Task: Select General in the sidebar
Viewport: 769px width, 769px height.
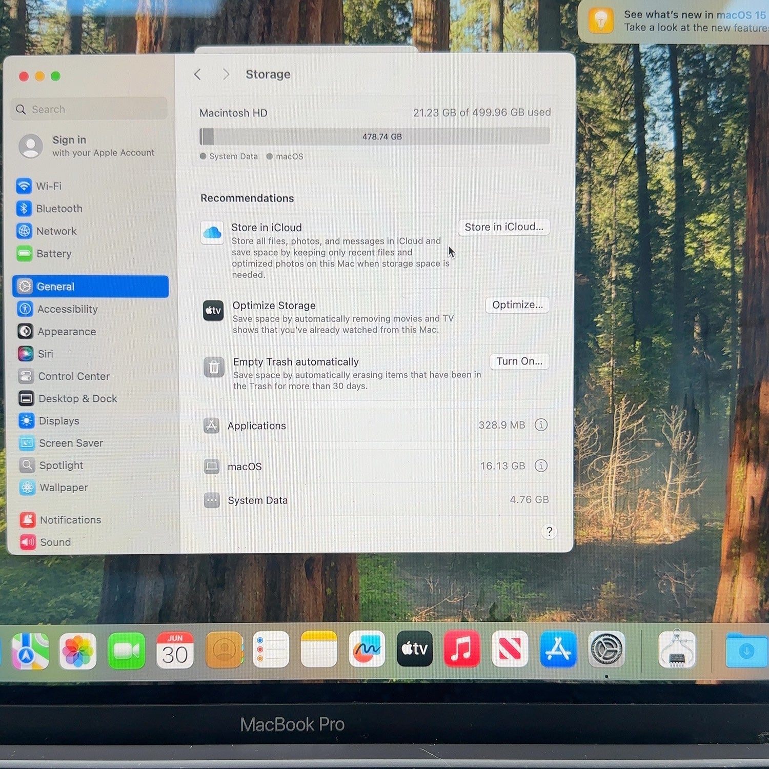Action: tap(90, 286)
